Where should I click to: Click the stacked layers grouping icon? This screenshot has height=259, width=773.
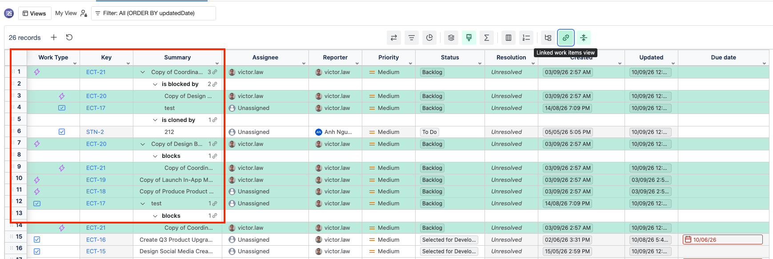[451, 38]
